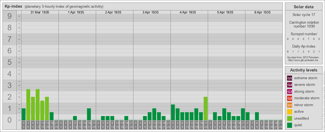This screenshot has height=132, width=325.
Task: Click the minor storm legend label
Action: (304, 105)
